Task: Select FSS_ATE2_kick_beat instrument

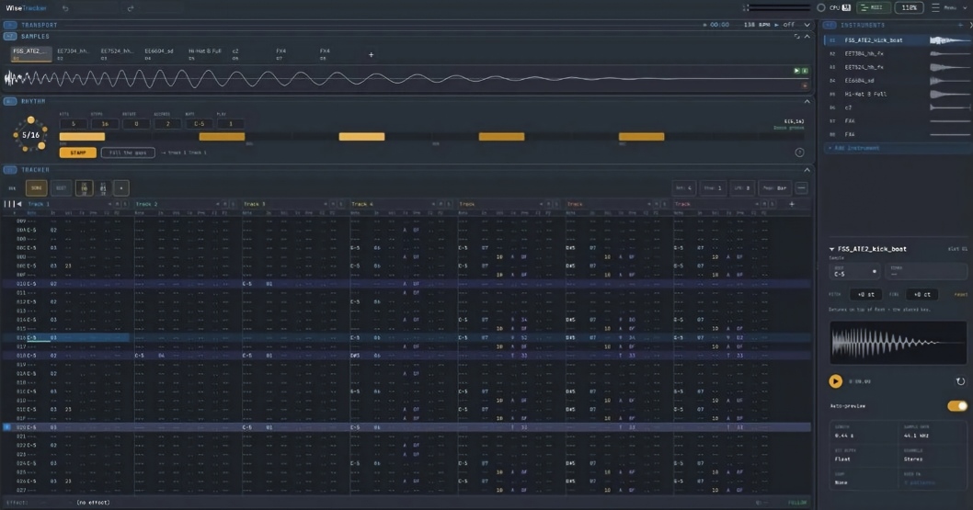Action: (898, 40)
